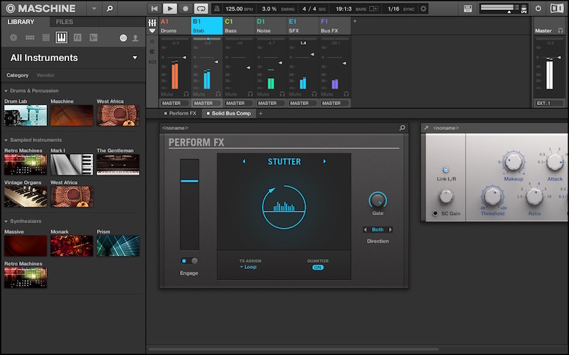This screenshot has height=355, width=569.
Task: Select the Category filter tab
Action: [x=17, y=75]
